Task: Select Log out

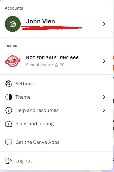Action: [x=56, y=161]
